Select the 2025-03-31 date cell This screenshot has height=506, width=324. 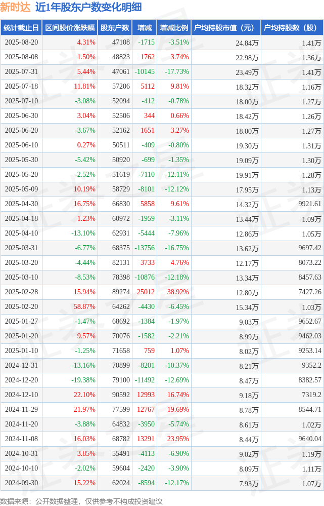tap(21, 248)
